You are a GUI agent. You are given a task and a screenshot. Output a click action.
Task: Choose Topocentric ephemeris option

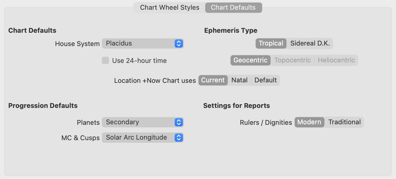[292, 60]
